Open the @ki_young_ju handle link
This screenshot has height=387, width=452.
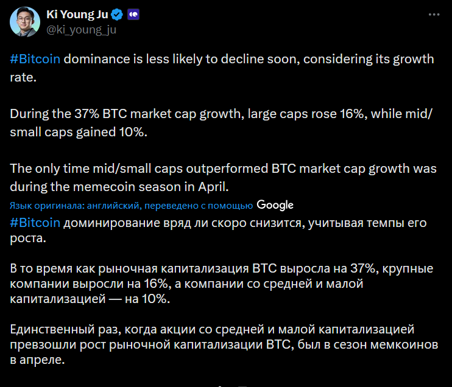coord(81,29)
